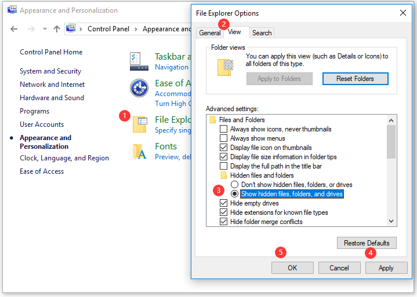Click the Apply to Folders button
The width and height of the screenshot is (417, 297).
pos(279,79)
